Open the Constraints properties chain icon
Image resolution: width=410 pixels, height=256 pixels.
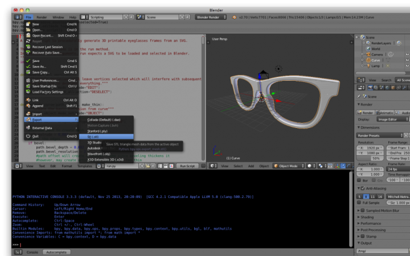[399, 88]
